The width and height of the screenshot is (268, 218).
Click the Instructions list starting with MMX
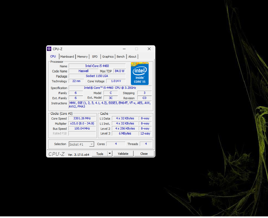pyautogui.click(x=110, y=105)
